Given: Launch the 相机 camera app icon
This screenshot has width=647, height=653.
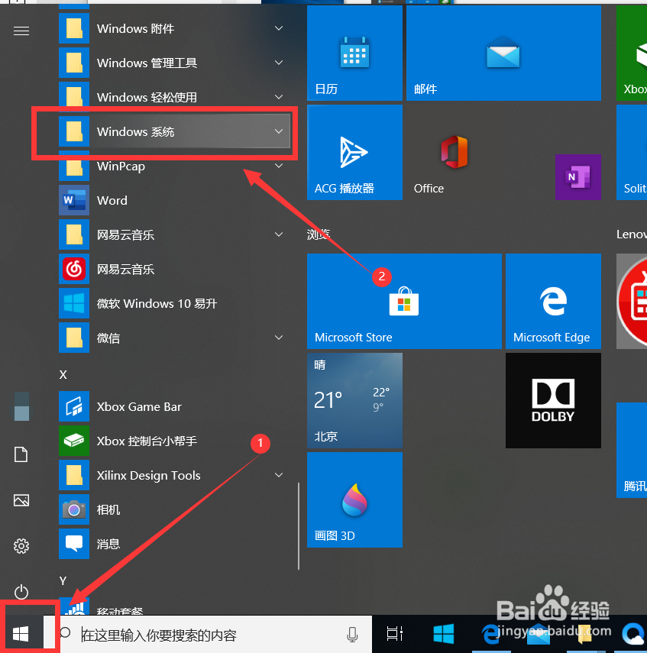Looking at the screenshot, I should [74, 509].
